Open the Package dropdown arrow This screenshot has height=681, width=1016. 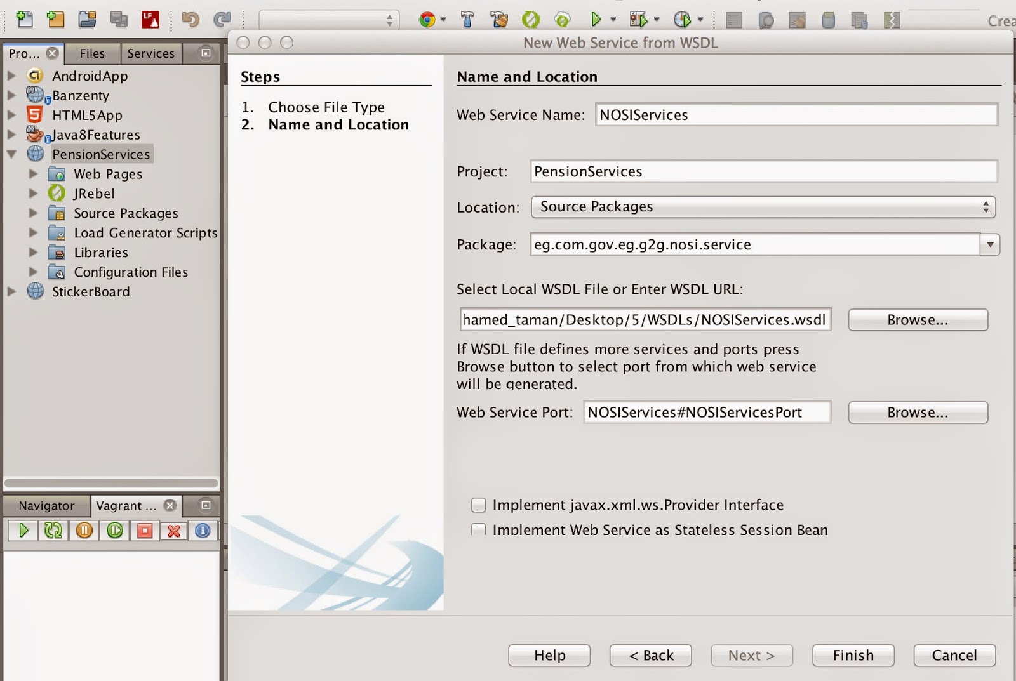[988, 244]
